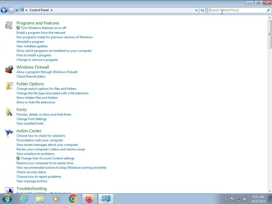Click Uninstall a program
Screen dimensions: 272x204
point(30,42)
